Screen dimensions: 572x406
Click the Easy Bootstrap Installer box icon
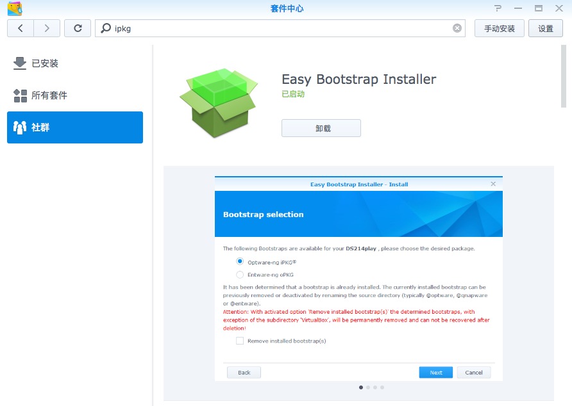(x=219, y=103)
